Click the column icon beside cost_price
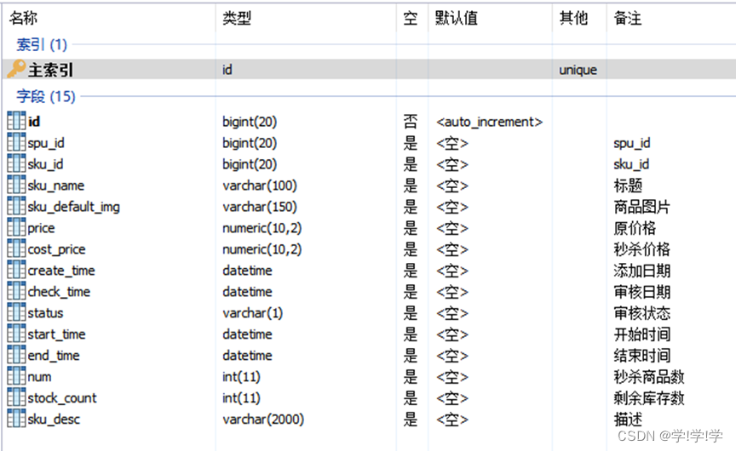This screenshot has width=736, height=451. click(x=16, y=248)
